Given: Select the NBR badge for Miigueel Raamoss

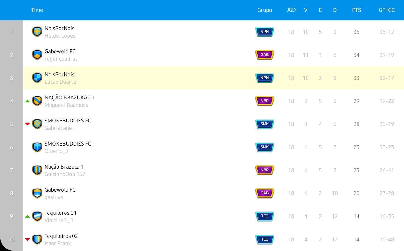Looking at the screenshot, I should 264,101.
